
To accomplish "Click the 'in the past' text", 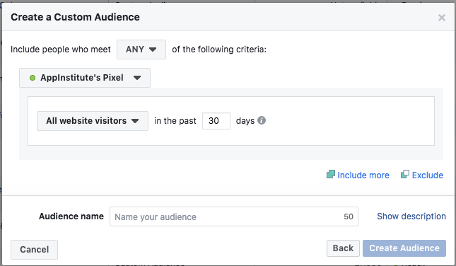I will point(175,121).
